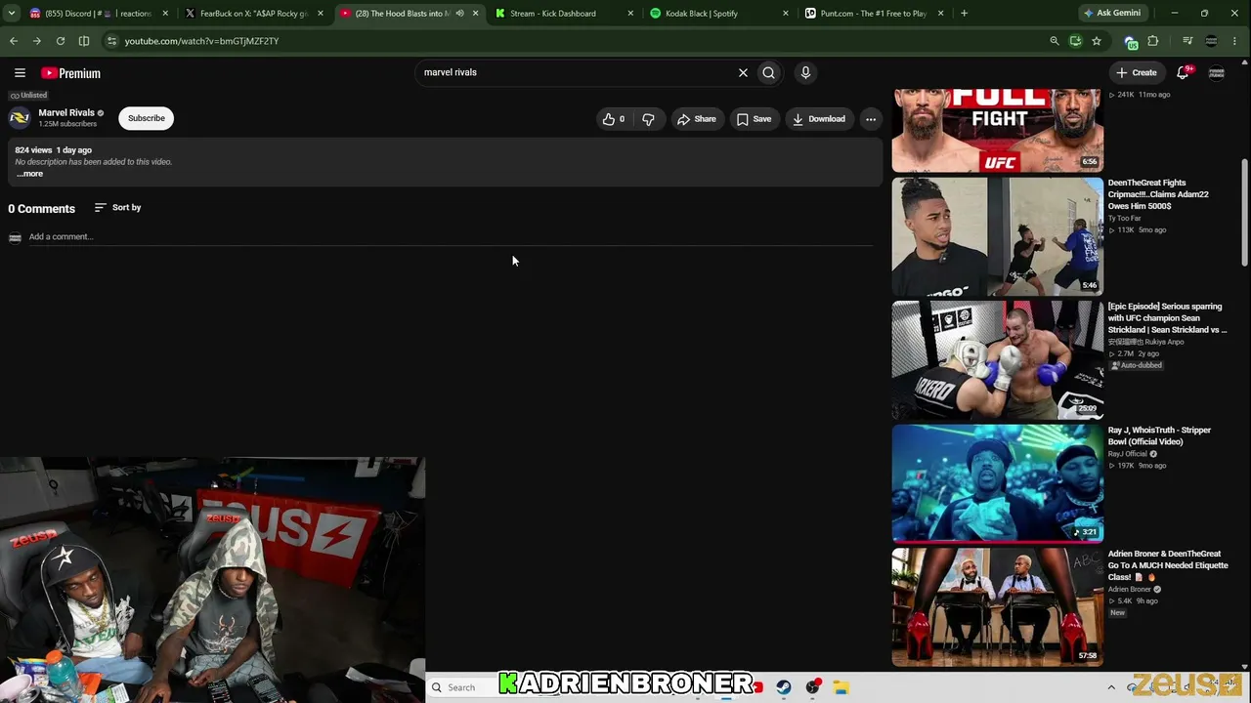The image size is (1251, 703).
Task: Open the Sort by comments dropdown
Action: (x=117, y=207)
